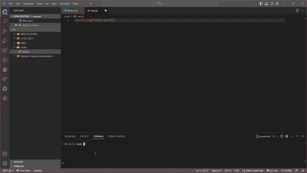The width and height of the screenshot is (307, 173).
Task: Go back with navigation arrow
Action: click(x=91, y=3)
